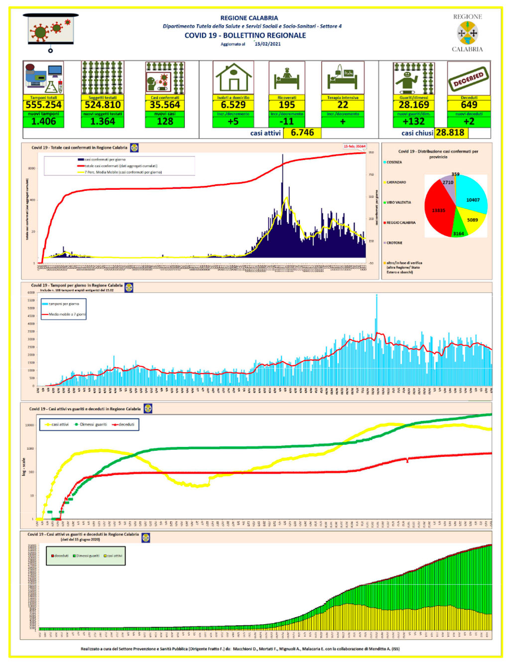The width and height of the screenshot is (510, 668).
Task: Click the Casi confermati infected person icon
Action: [x=165, y=78]
